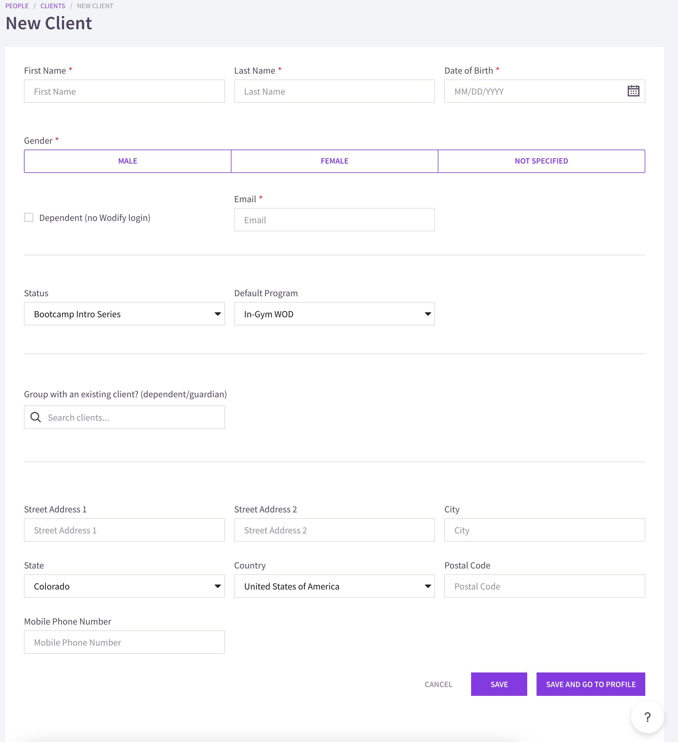Select NOT SPECIFIED gender option
678x742 pixels.
point(542,160)
